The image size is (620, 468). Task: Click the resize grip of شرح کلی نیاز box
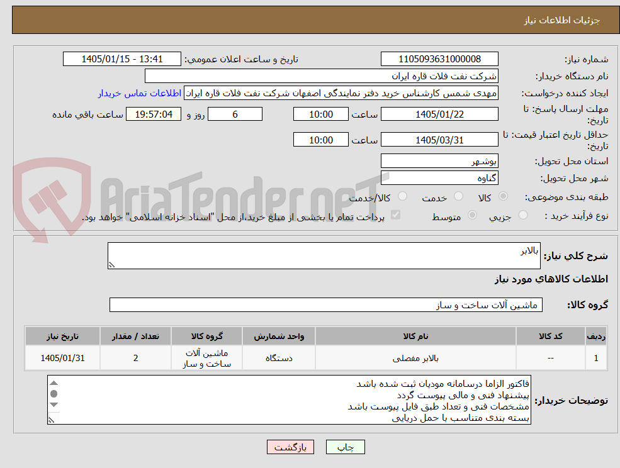click(111, 265)
